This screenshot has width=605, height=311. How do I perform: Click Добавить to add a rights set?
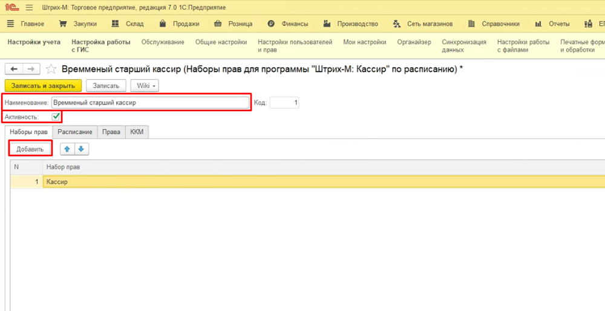click(30, 149)
